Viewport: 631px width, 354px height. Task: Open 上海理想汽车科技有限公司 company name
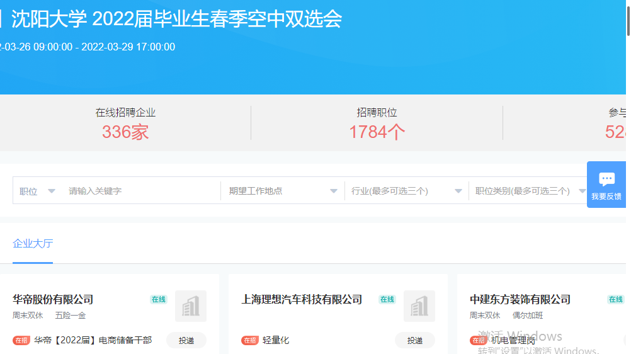pos(302,300)
